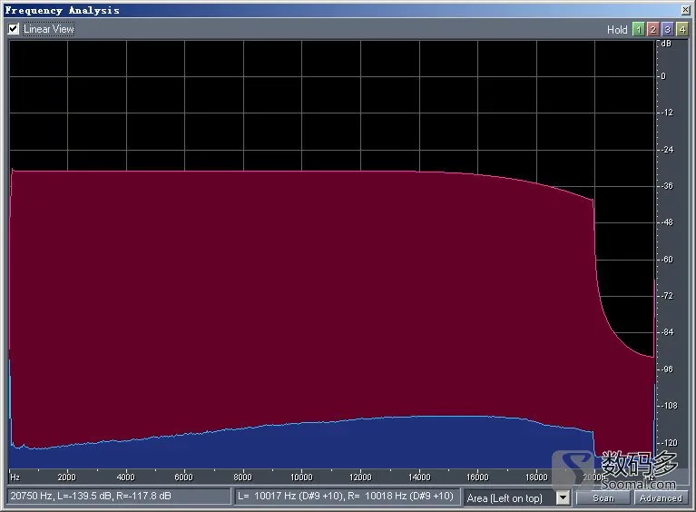The image size is (696, 512).
Task: Click the 2000 label on frequency axis
Action: click(66, 478)
